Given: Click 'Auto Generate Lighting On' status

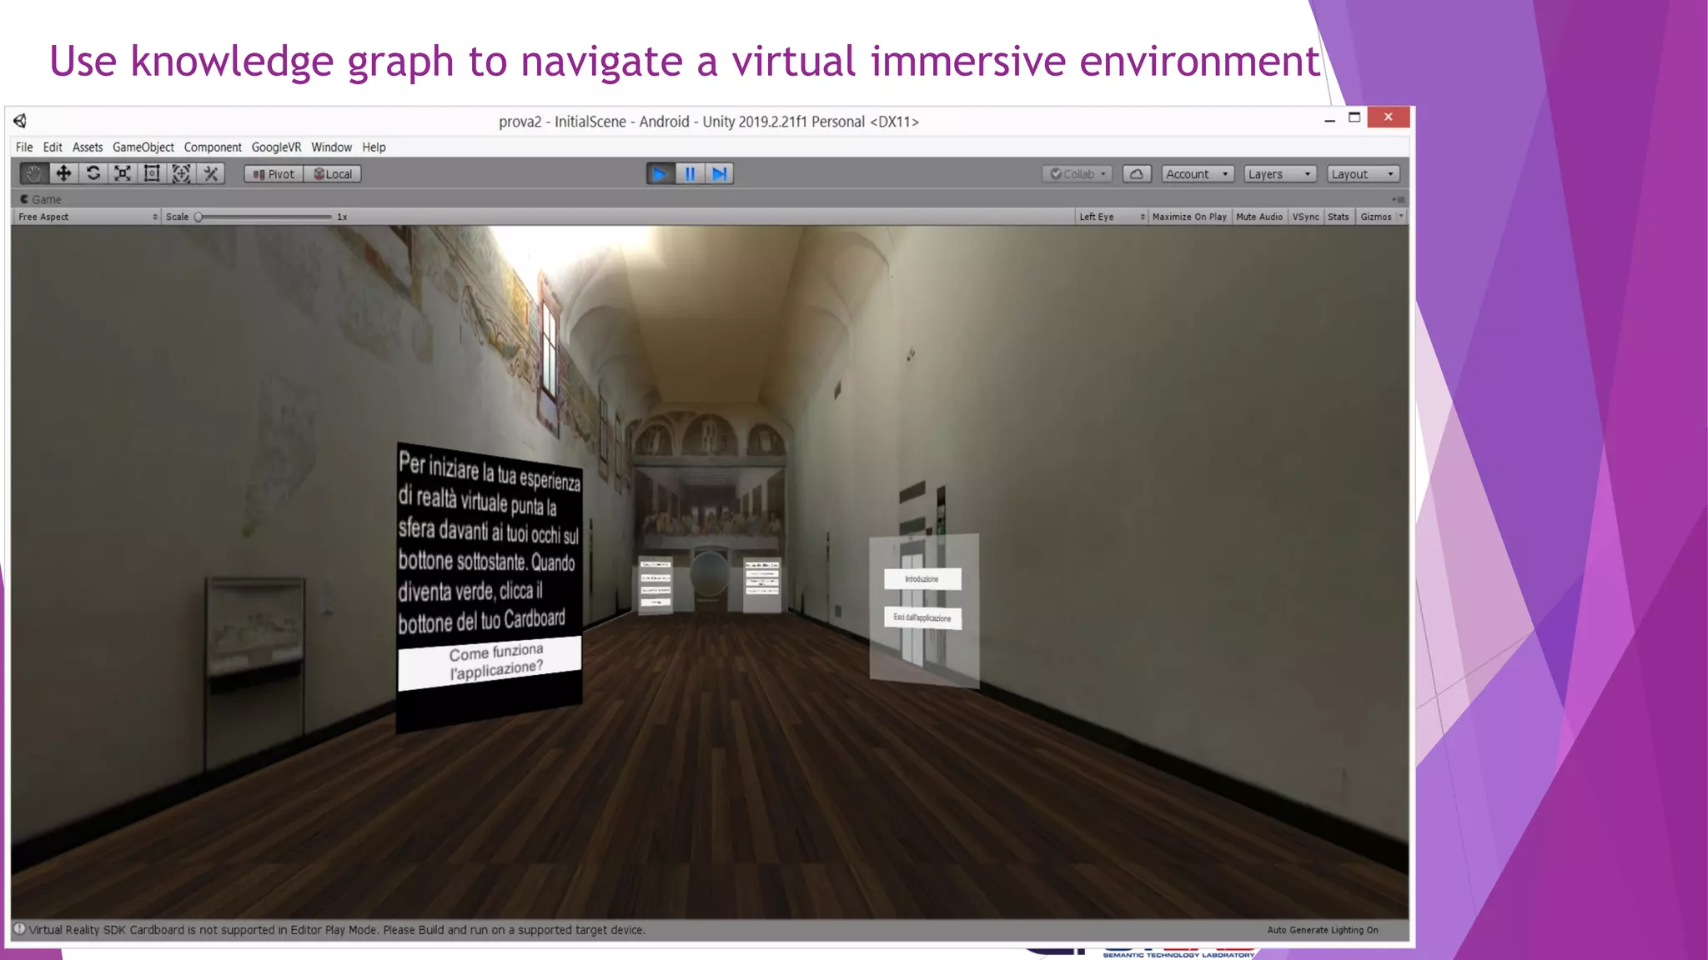Looking at the screenshot, I should (1323, 930).
